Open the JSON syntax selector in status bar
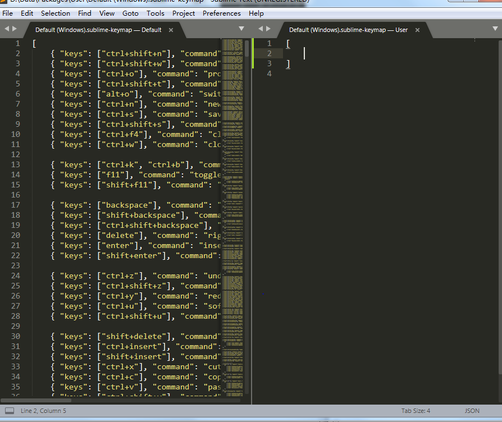This screenshot has height=422, width=502. pyautogui.click(x=472, y=410)
